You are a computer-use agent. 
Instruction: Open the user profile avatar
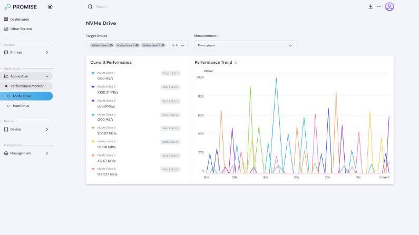(x=389, y=7)
